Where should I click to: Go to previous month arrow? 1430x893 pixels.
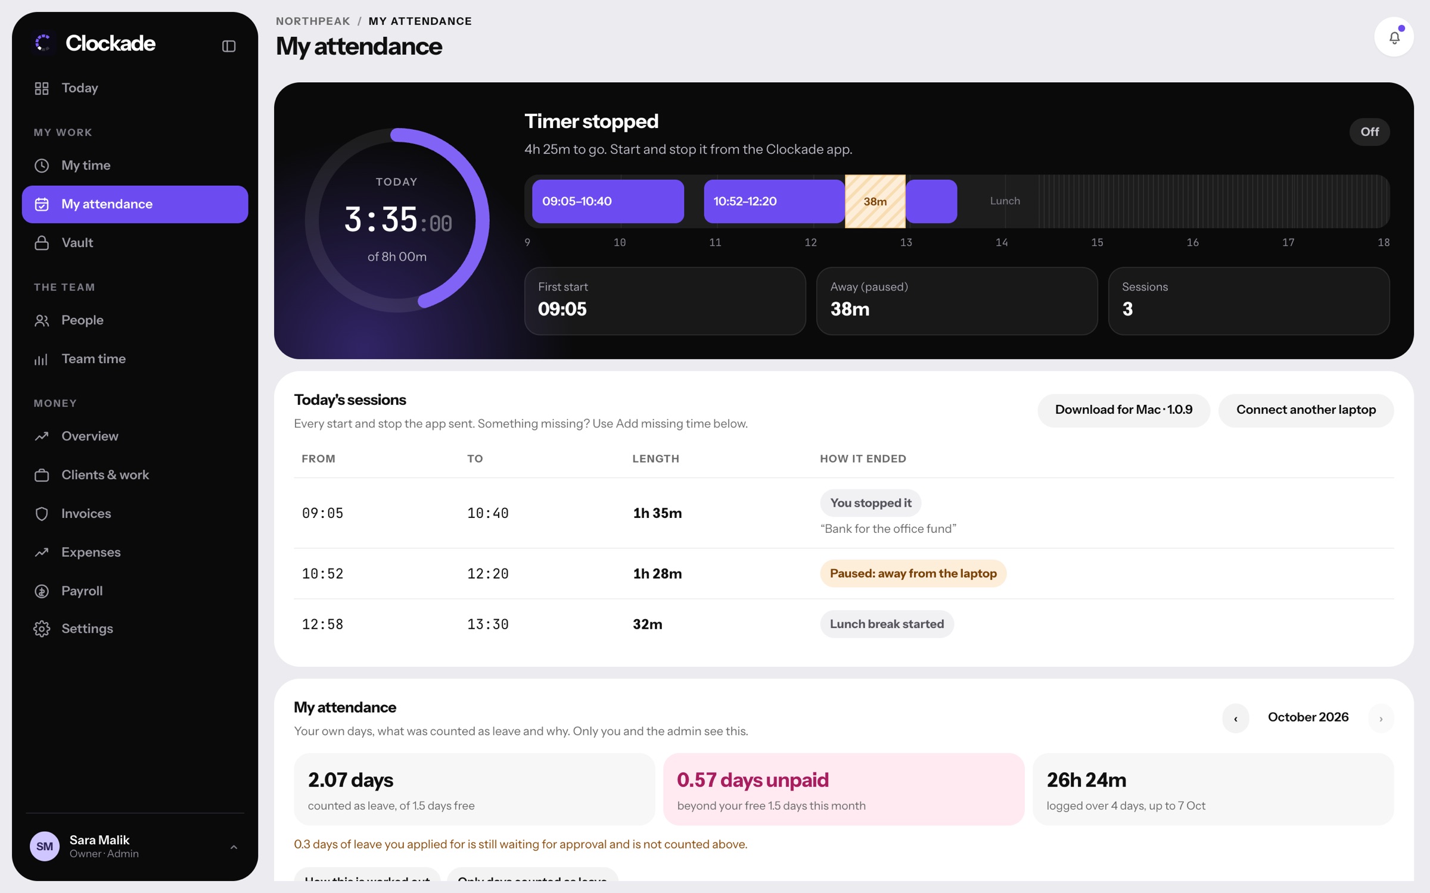coord(1236,718)
